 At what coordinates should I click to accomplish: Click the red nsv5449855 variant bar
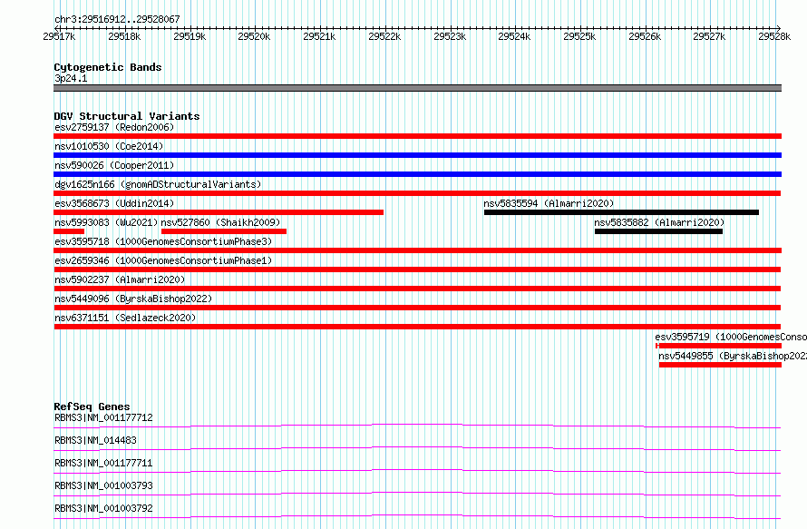click(720, 365)
